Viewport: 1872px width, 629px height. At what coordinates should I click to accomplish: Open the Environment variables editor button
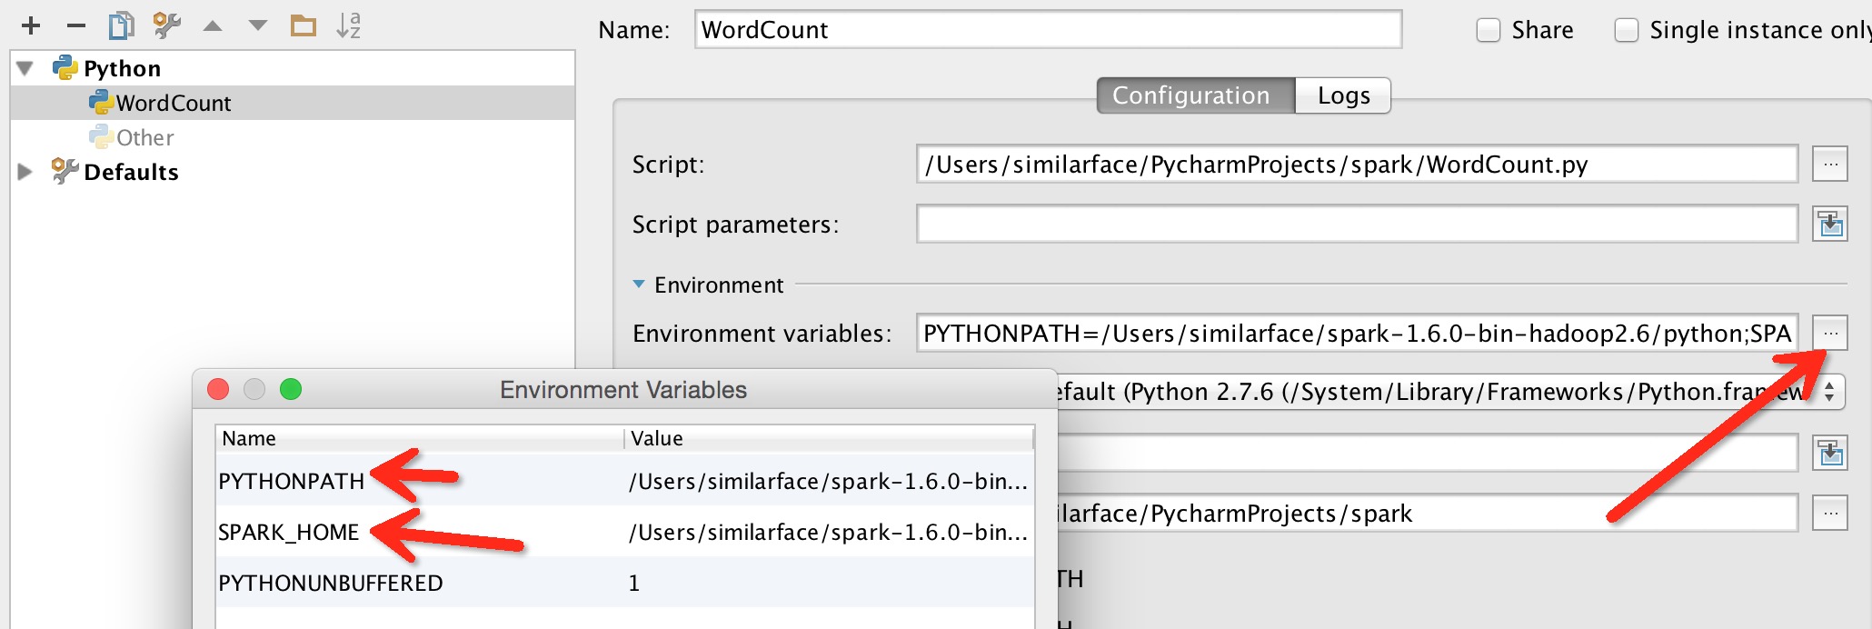(1830, 334)
